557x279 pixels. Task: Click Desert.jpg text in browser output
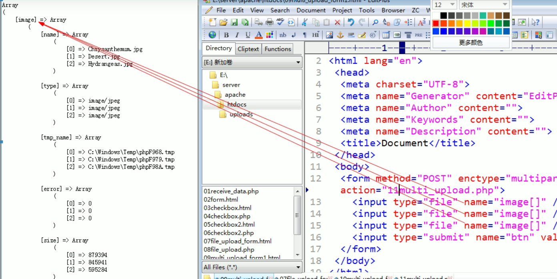click(104, 56)
